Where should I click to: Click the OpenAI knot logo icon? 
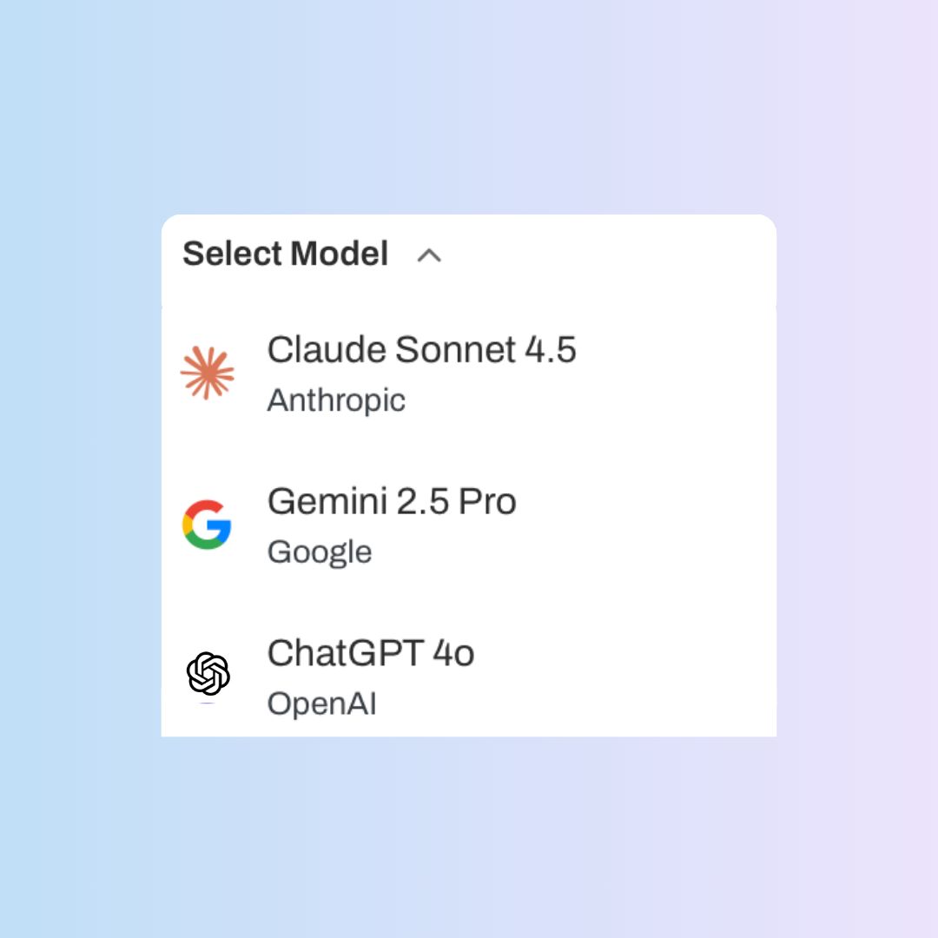208,674
